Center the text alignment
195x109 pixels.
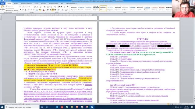coord(50,10)
